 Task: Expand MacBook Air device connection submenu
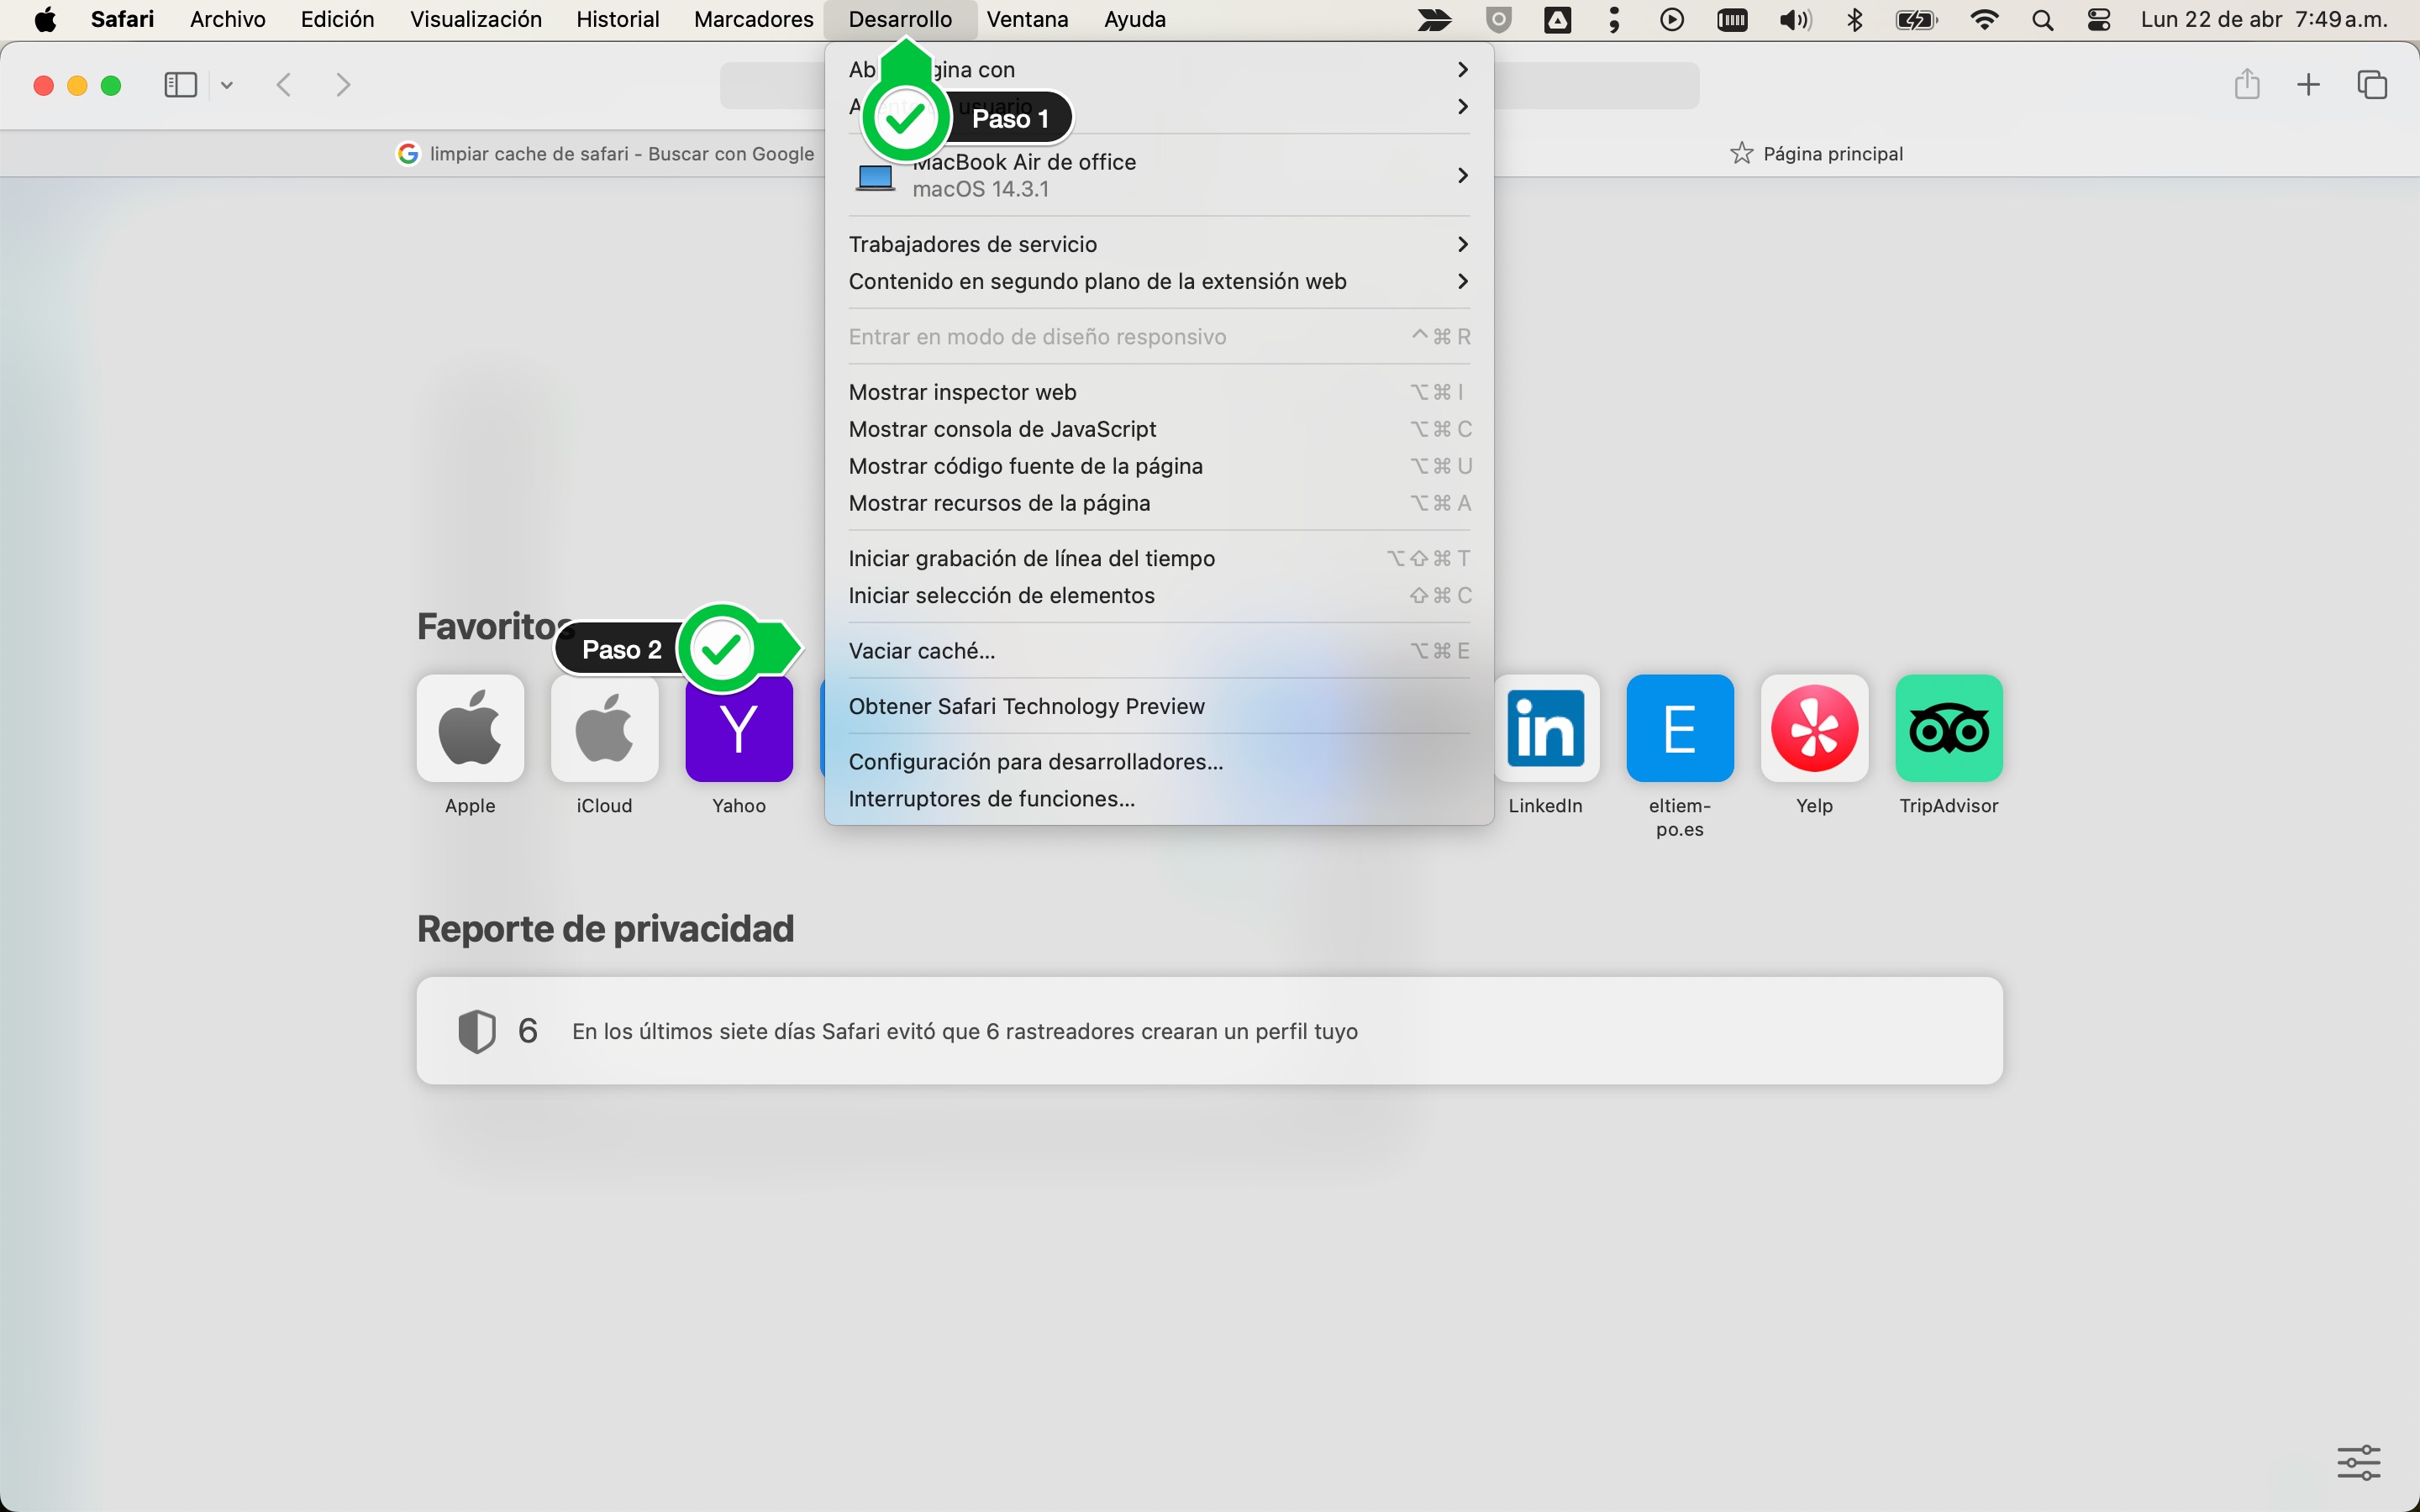click(x=1462, y=174)
